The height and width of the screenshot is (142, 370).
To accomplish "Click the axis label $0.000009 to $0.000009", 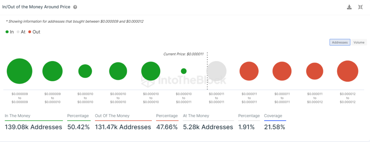I will tap(20, 98).
